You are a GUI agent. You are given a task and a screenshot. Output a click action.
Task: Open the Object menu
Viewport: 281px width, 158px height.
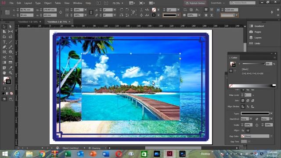point(48,3)
